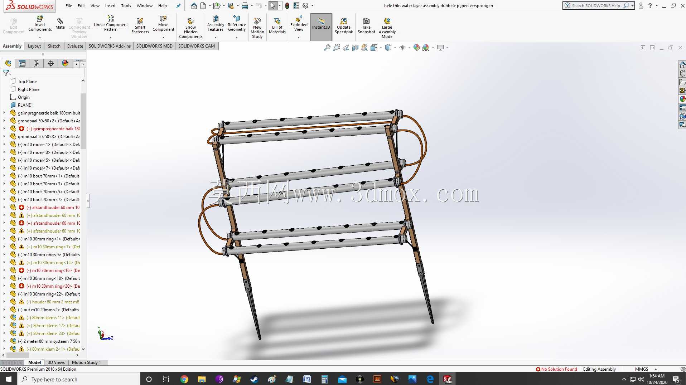Click Show Hidden Components
This screenshot has height=385, width=686.
pyautogui.click(x=191, y=28)
